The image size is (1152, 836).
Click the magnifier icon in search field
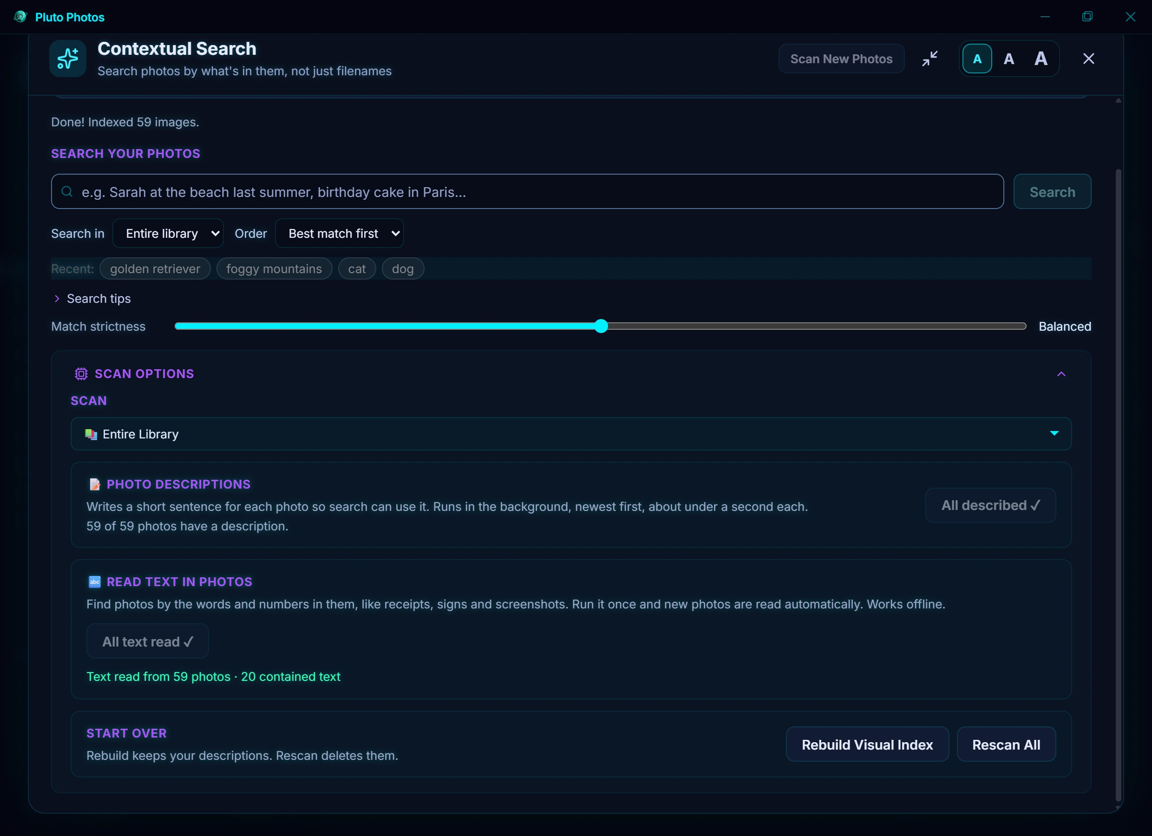(x=66, y=191)
